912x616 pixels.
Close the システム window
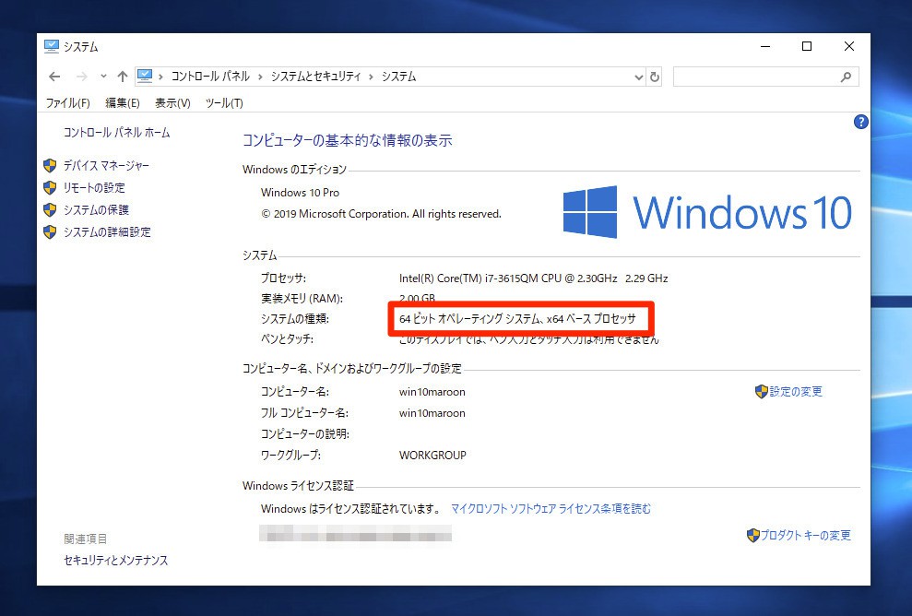pyautogui.click(x=849, y=46)
